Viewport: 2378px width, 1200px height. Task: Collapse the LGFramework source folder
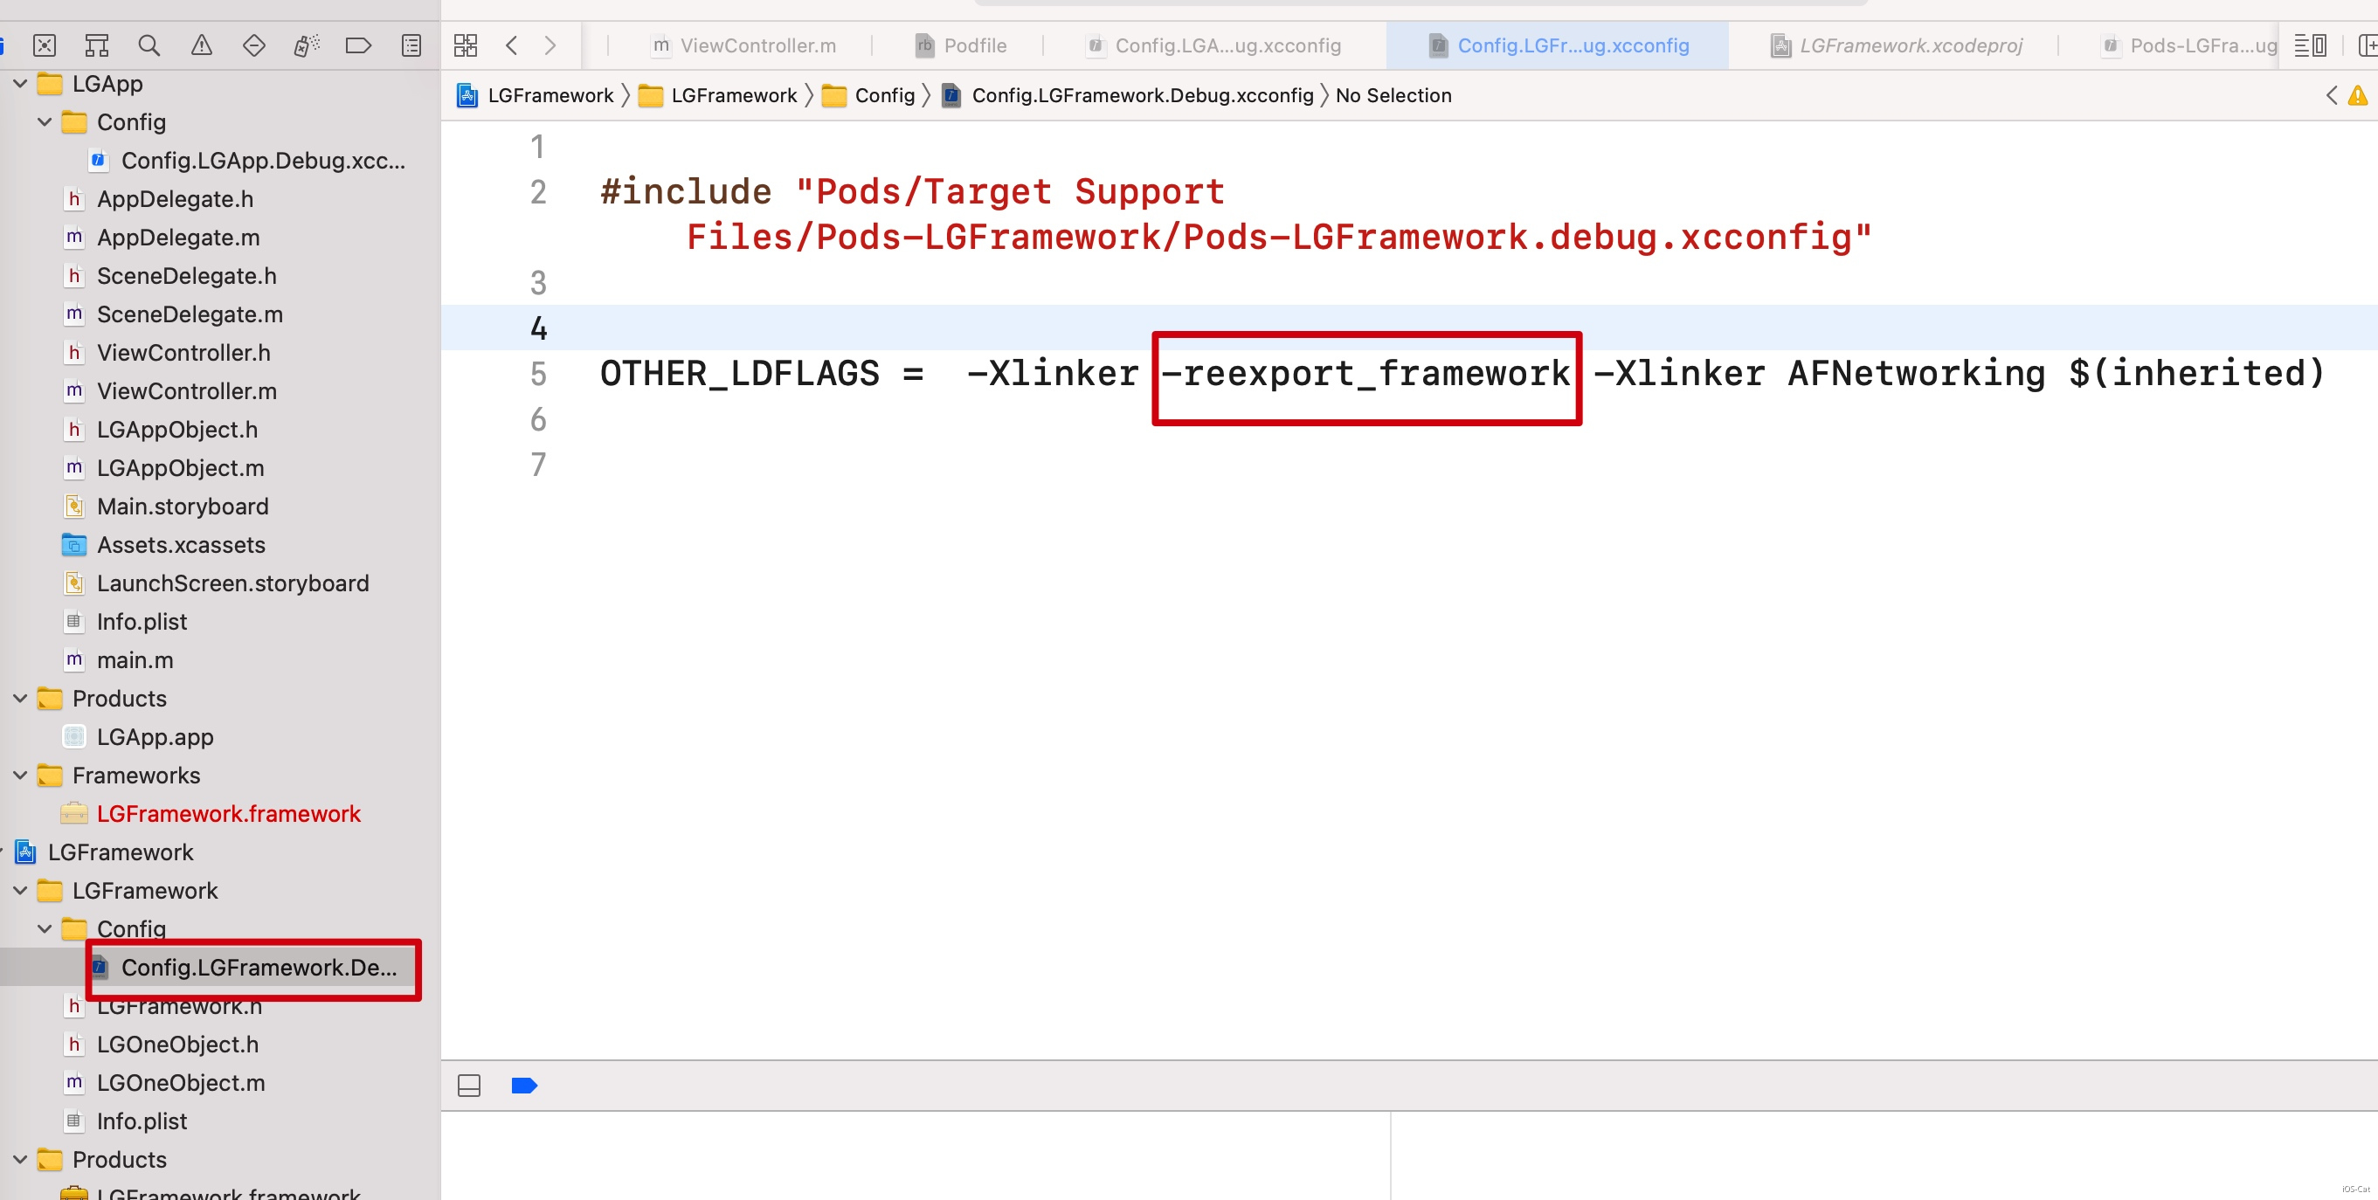pyautogui.click(x=20, y=891)
